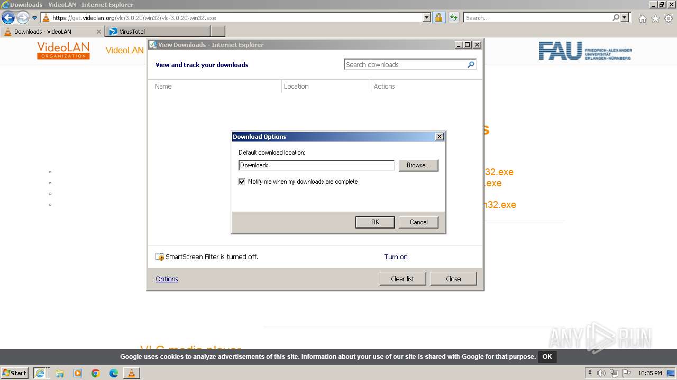
Task: Click Turn on SmartScreen link
Action: click(396, 257)
